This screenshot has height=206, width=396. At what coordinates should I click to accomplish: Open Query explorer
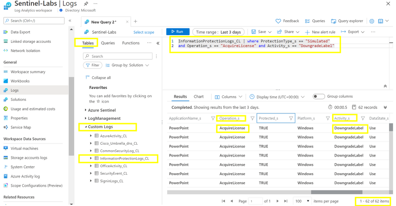click(347, 21)
